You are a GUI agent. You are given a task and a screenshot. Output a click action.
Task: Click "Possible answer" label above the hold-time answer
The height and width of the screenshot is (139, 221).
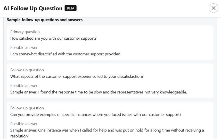point(24,124)
